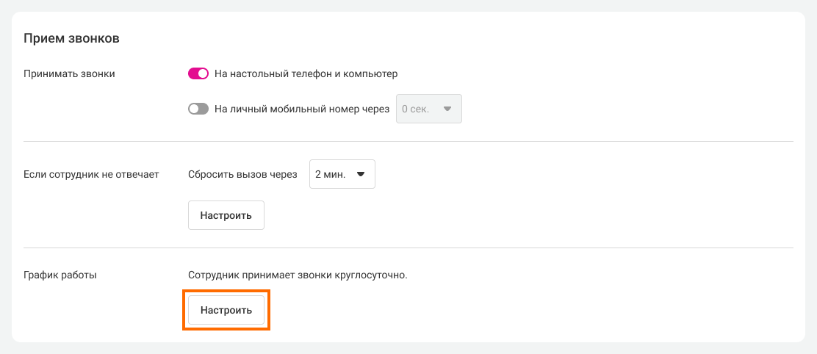Disable the desktop phone and computer toggle

pos(198,73)
